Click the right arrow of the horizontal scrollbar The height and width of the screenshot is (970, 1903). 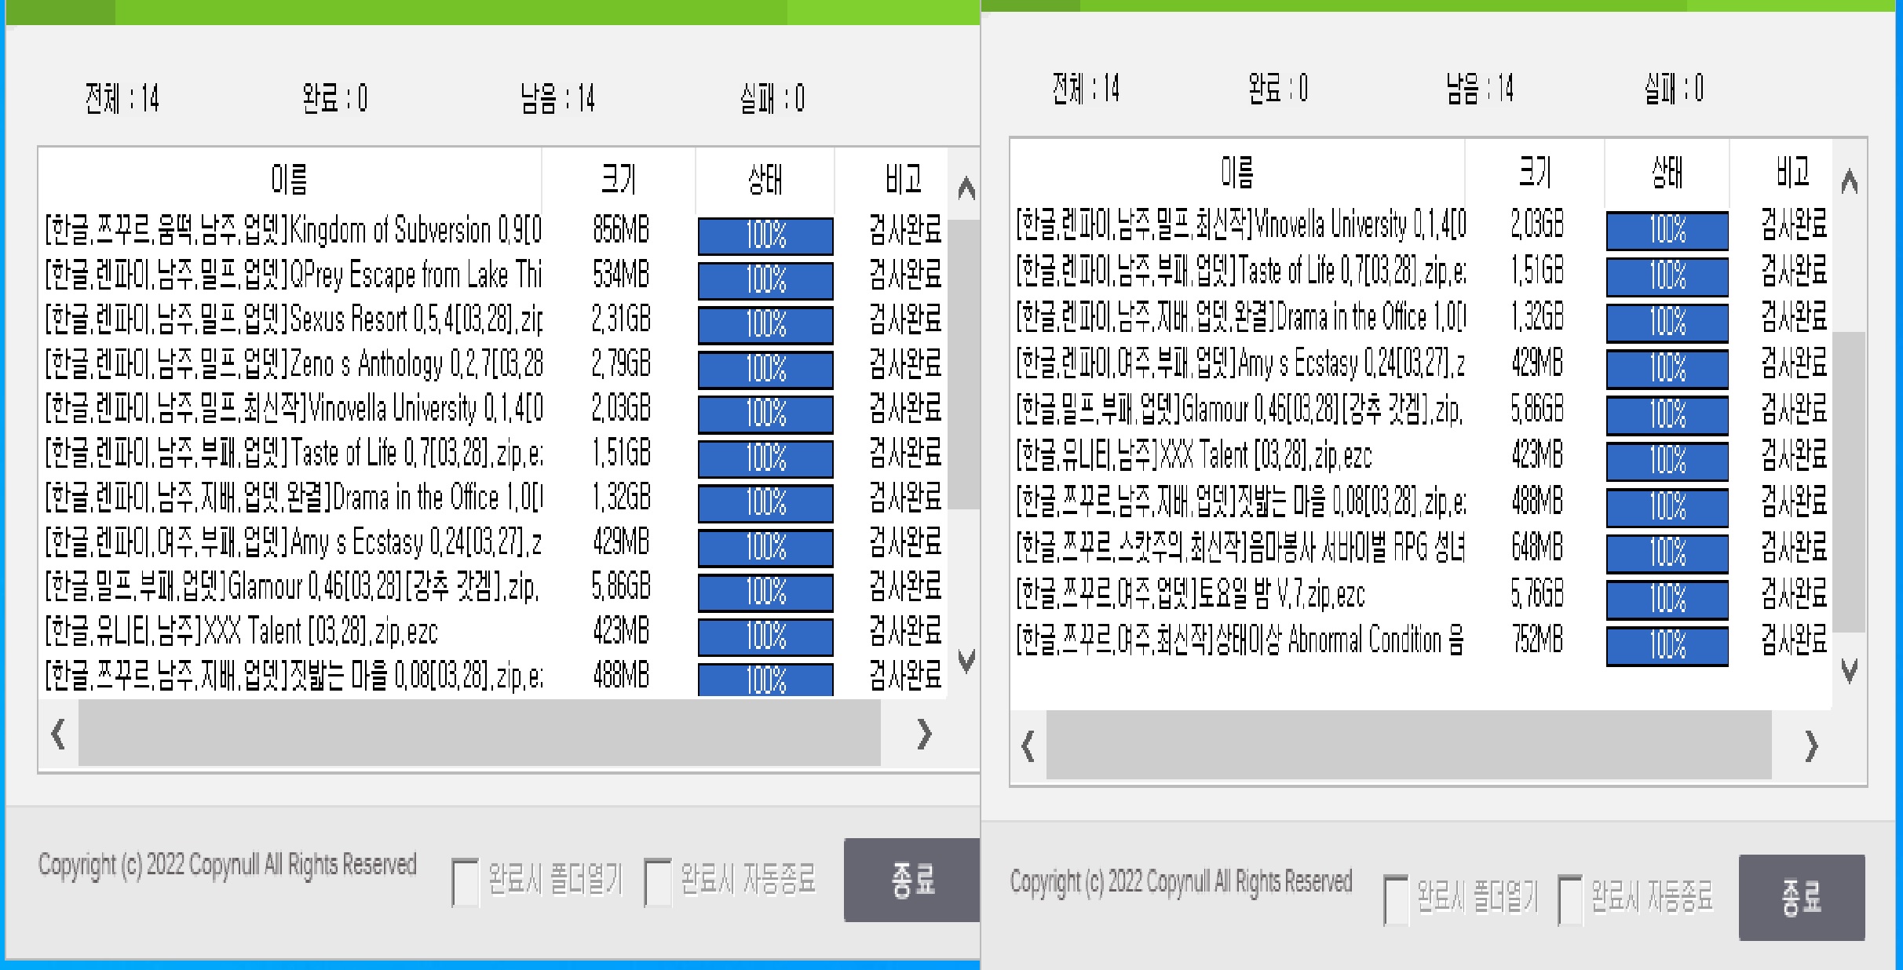(925, 735)
